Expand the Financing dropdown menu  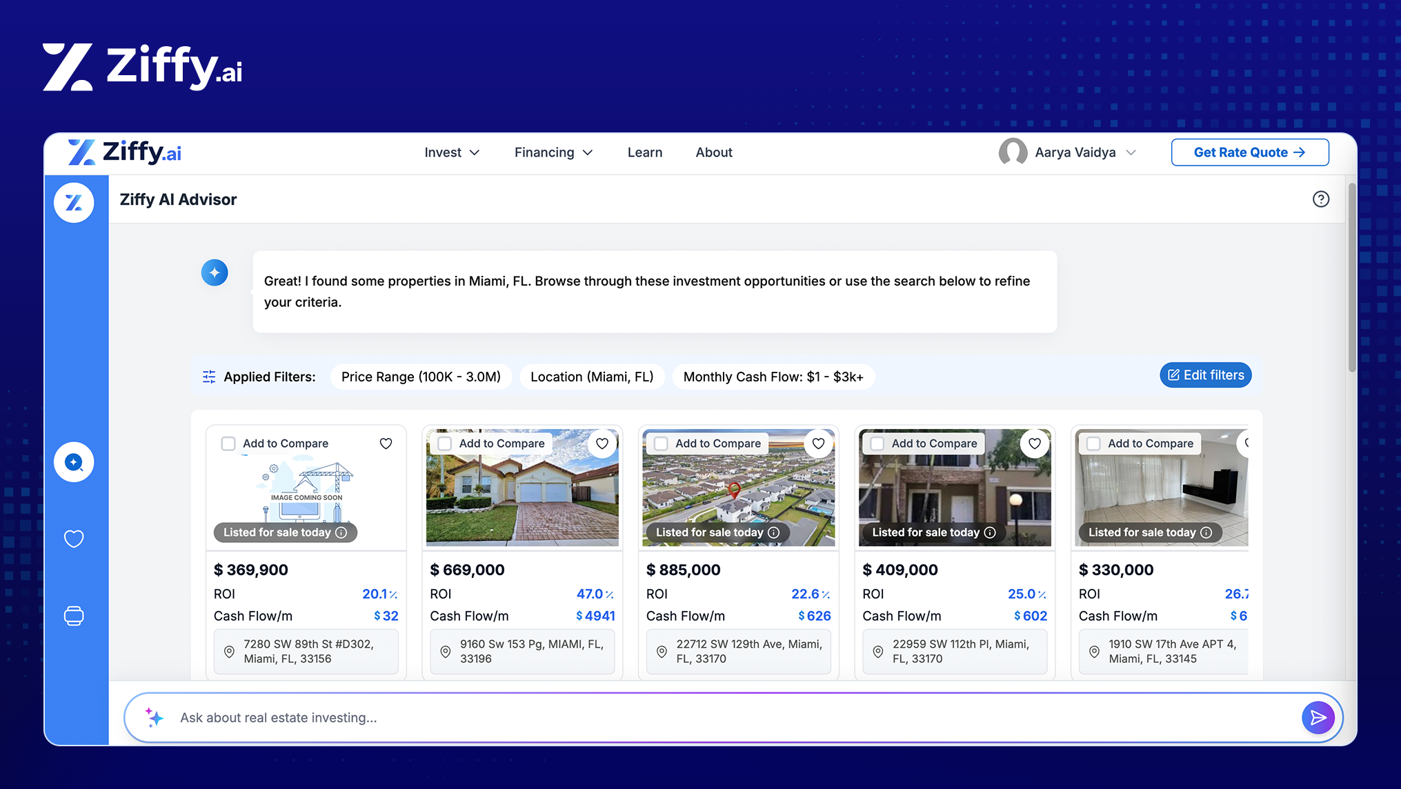tap(553, 152)
